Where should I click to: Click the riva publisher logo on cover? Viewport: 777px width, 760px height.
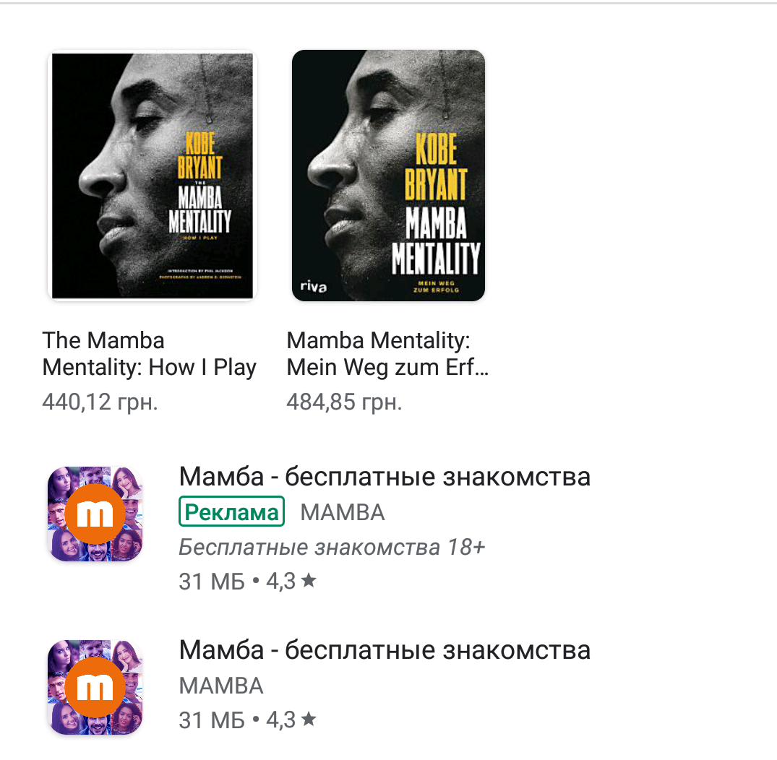coord(313,286)
